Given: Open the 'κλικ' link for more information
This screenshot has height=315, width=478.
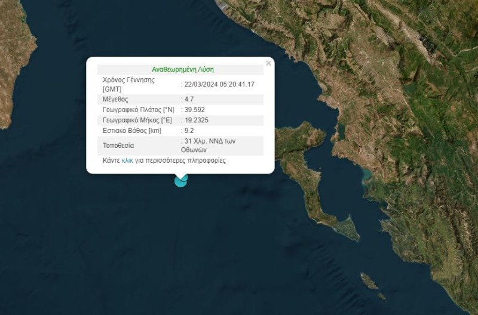Looking at the screenshot, I should (x=127, y=161).
